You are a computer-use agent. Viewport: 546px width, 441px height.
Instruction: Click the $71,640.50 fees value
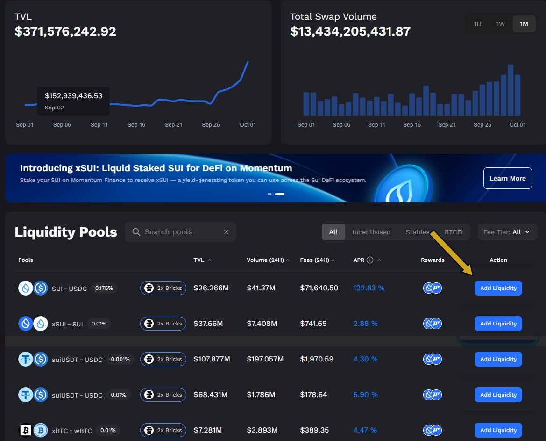pyautogui.click(x=319, y=288)
